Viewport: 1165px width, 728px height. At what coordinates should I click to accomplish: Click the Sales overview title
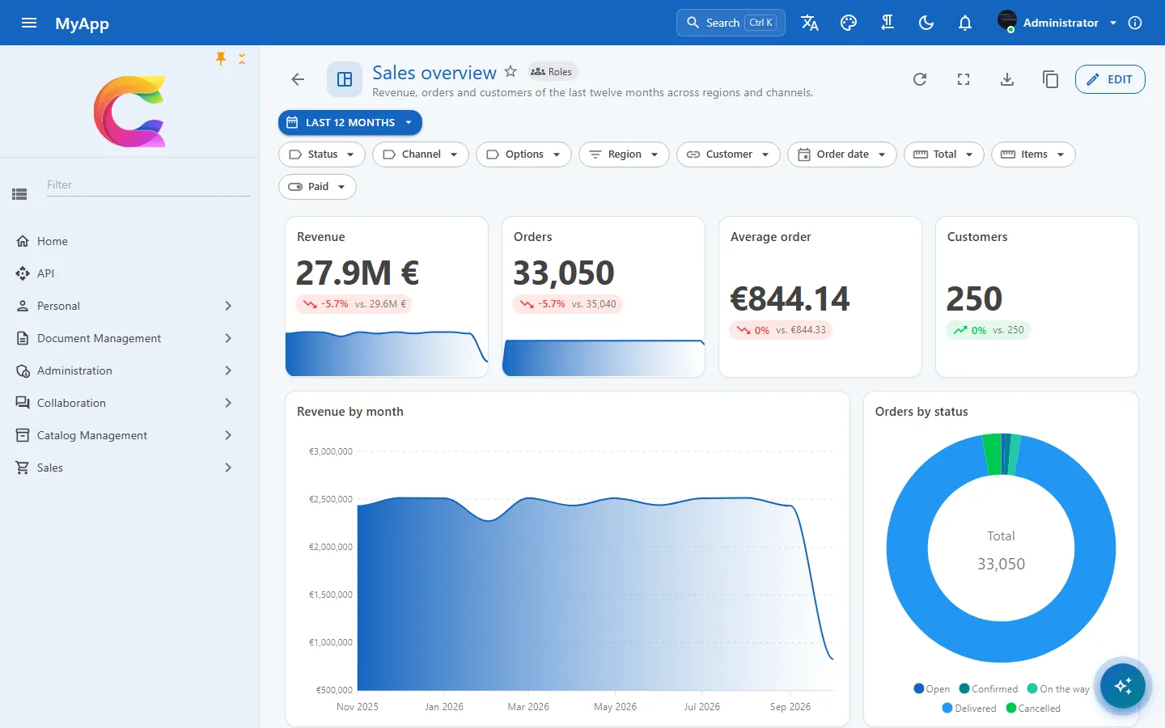click(x=434, y=73)
